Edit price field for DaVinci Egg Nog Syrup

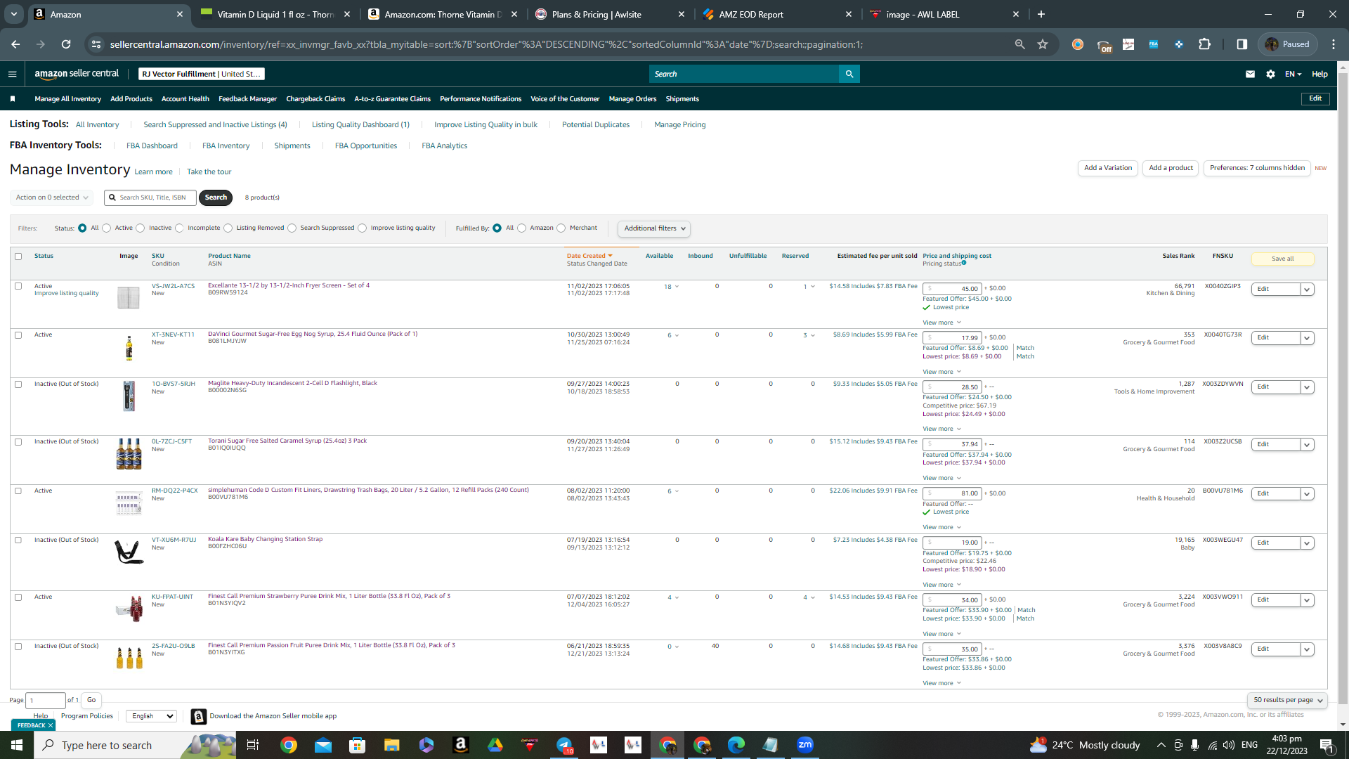(x=952, y=338)
